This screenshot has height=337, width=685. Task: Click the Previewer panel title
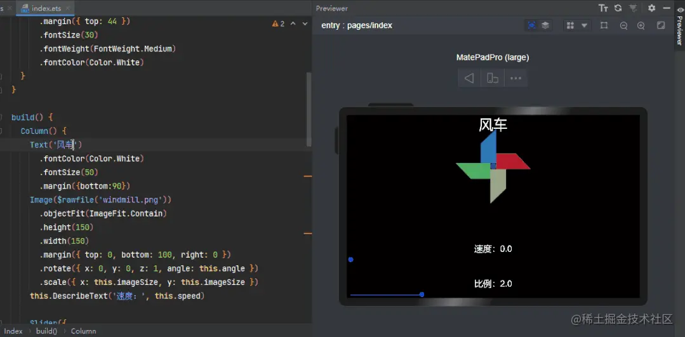coord(331,8)
